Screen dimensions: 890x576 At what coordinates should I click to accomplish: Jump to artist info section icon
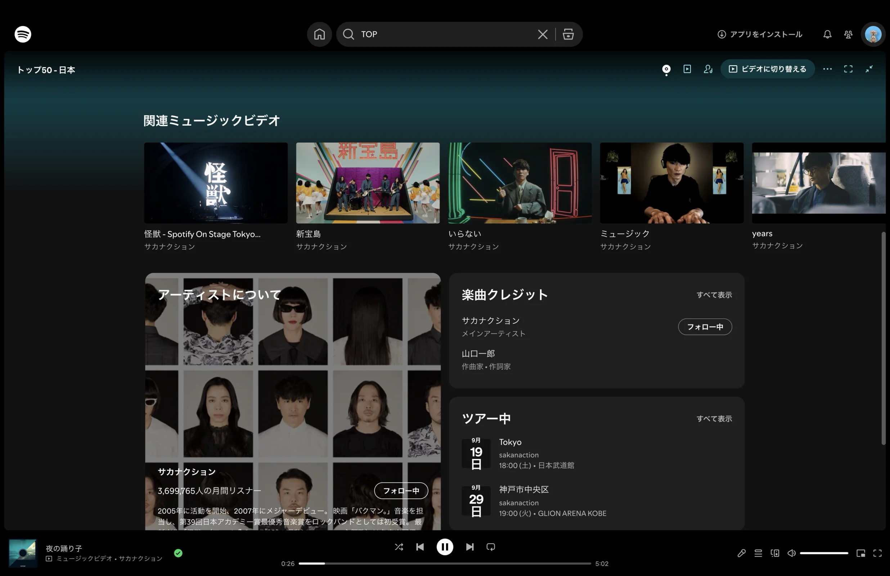click(x=708, y=69)
